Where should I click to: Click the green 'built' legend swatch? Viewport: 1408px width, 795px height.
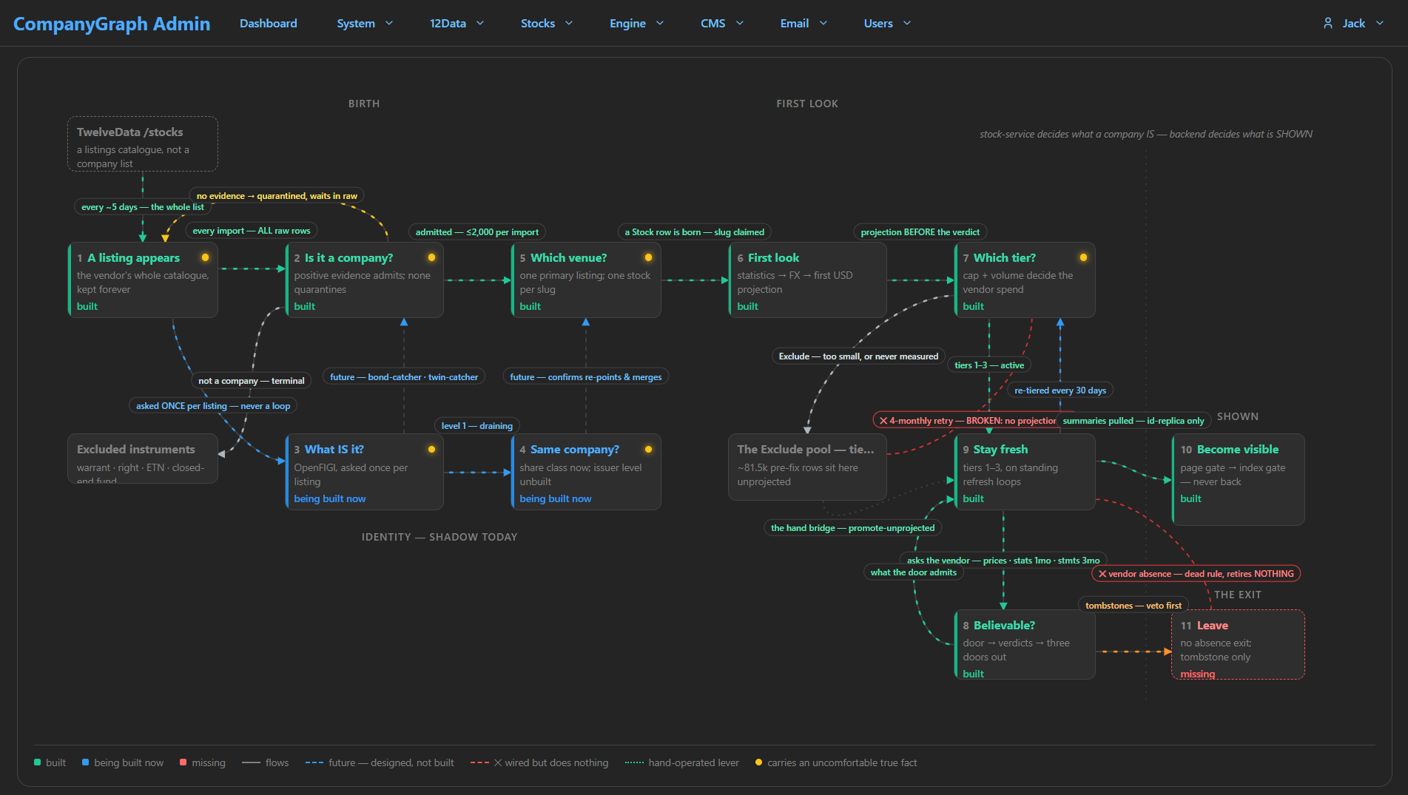tap(37, 762)
